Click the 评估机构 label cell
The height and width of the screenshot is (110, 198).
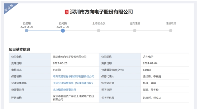point(30,98)
